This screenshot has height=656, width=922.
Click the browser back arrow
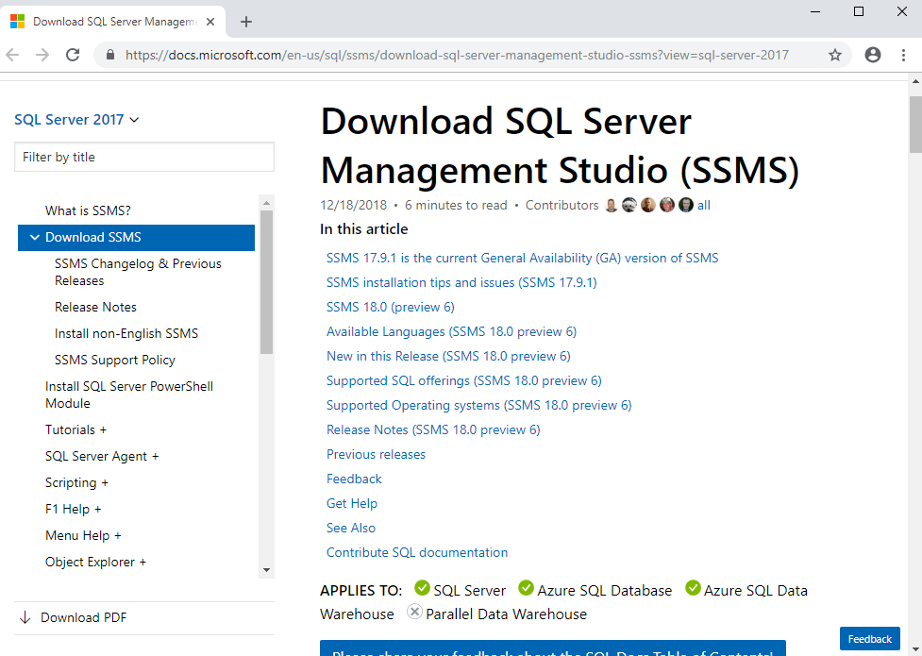coord(12,56)
